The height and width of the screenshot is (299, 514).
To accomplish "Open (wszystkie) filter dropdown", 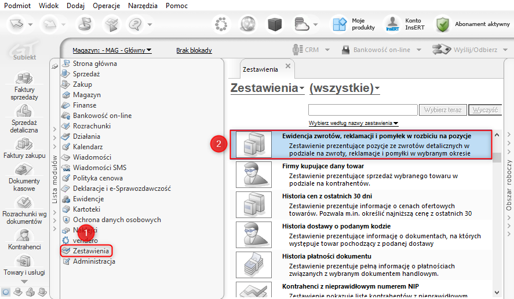I will 345,88.
